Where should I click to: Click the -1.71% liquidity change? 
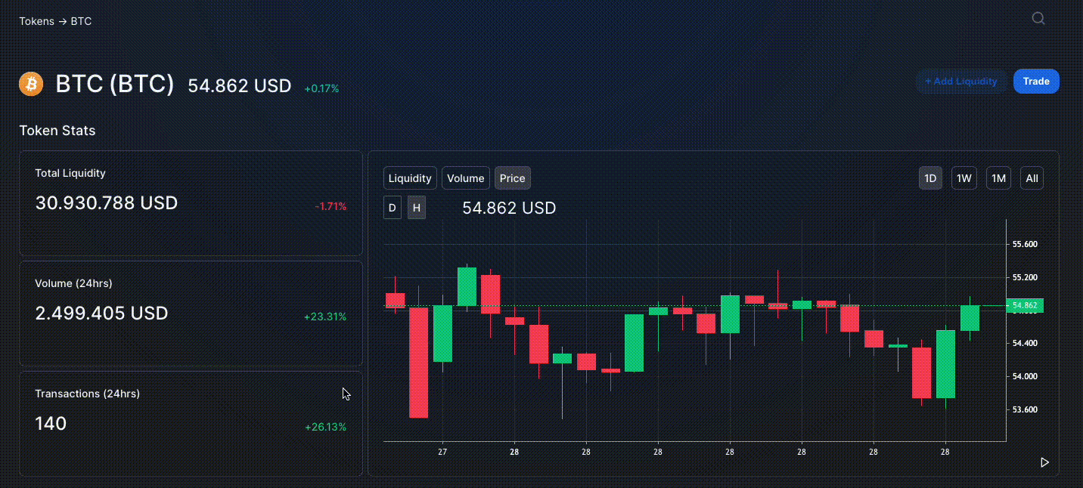pyautogui.click(x=330, y=206)
